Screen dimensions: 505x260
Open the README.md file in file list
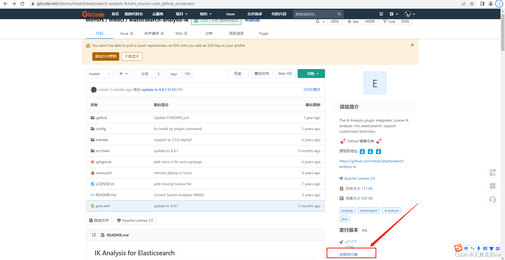click(106, 195)
